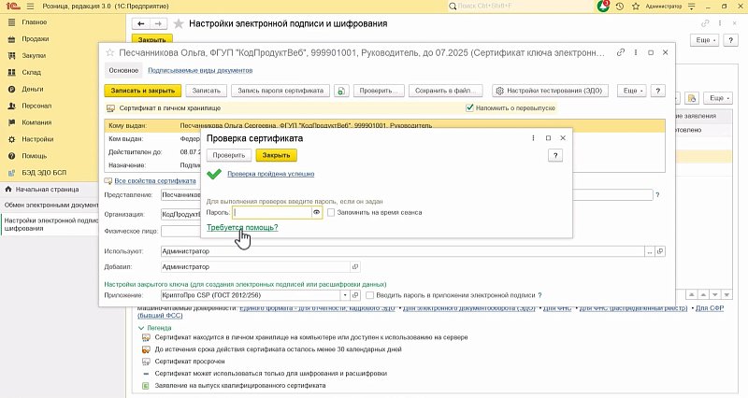Screen dimensions: 748x398
Task: Open history clock icon
Action: pyautogui.click(x=620, y=7)
